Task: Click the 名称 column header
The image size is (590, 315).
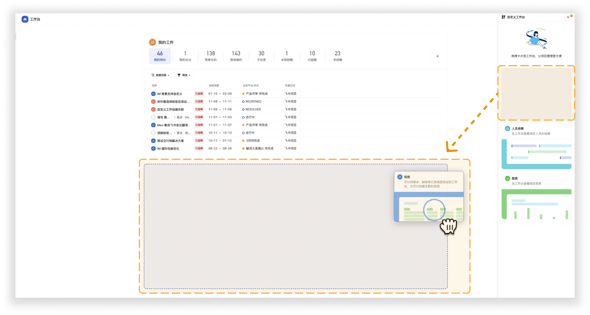Action: click(154, 85)
